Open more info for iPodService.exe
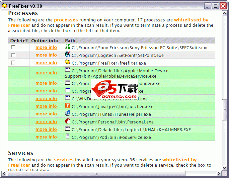229x179 pixels. click(x=46, y=137)
